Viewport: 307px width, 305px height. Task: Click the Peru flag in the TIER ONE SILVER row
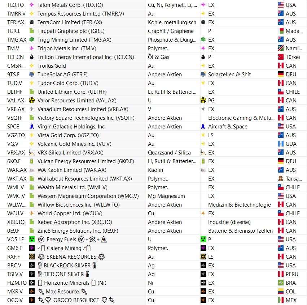281,274
